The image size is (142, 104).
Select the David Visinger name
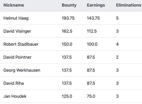(17, 31)
